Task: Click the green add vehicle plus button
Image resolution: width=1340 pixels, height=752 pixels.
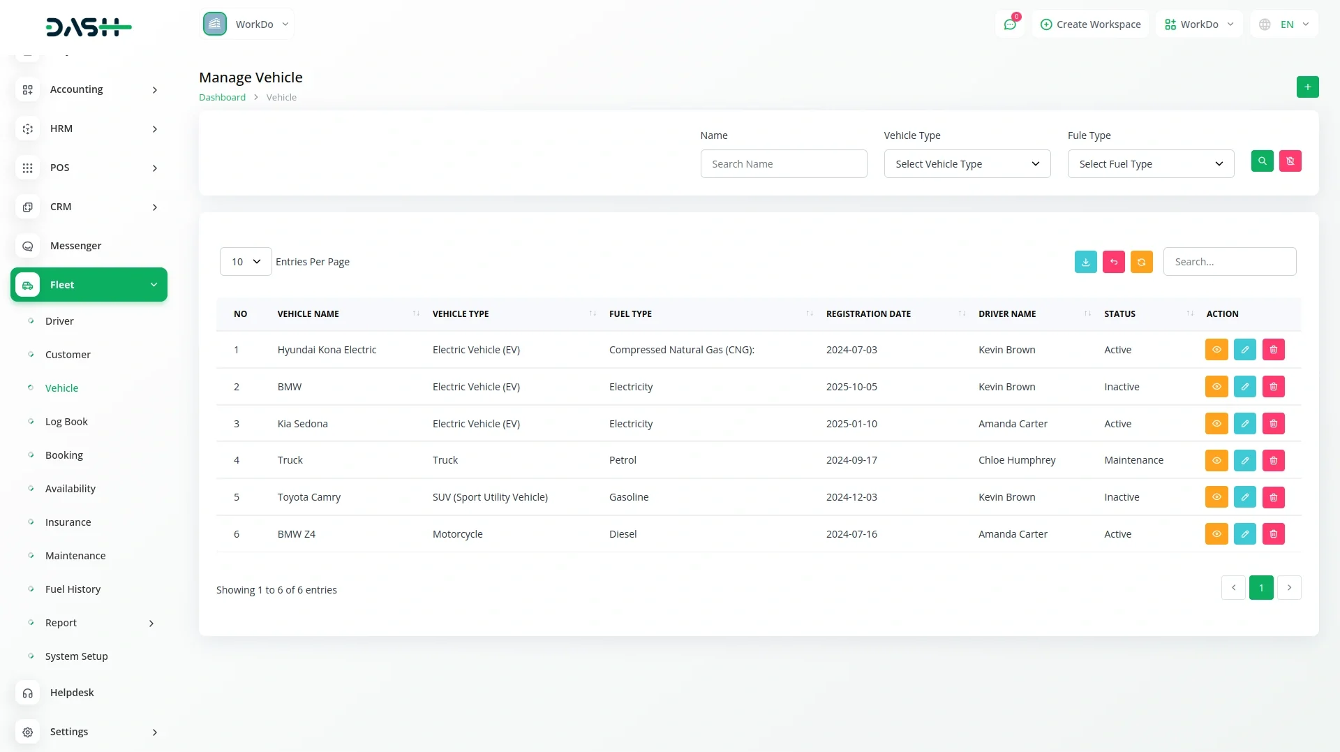Action: click(1307, 87)
